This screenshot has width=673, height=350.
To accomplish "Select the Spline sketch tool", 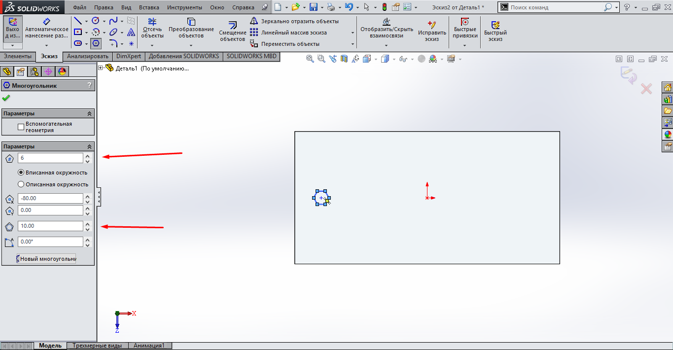I will tap(113, 21).
